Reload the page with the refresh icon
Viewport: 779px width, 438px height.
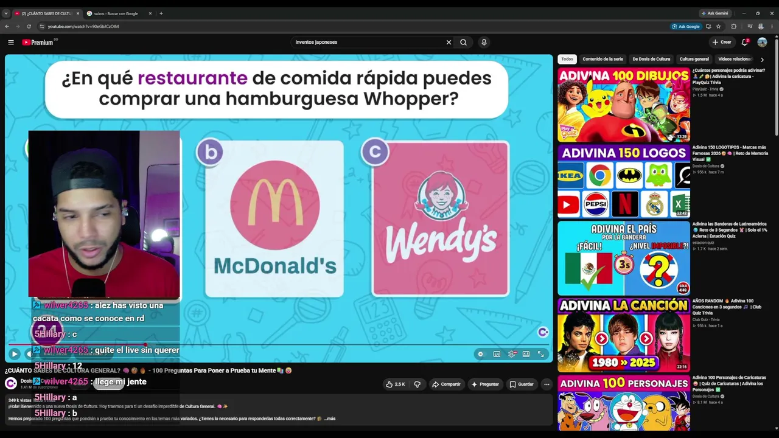click(29, 26)
